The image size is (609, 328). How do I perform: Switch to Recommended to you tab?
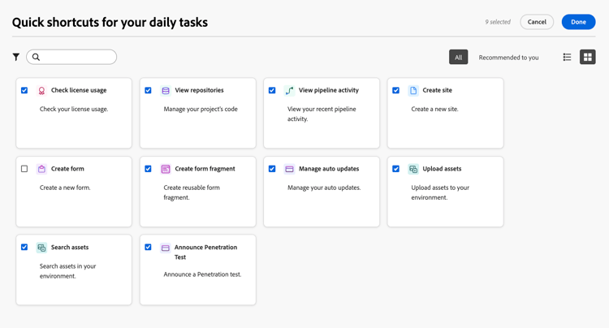(508, 58)
